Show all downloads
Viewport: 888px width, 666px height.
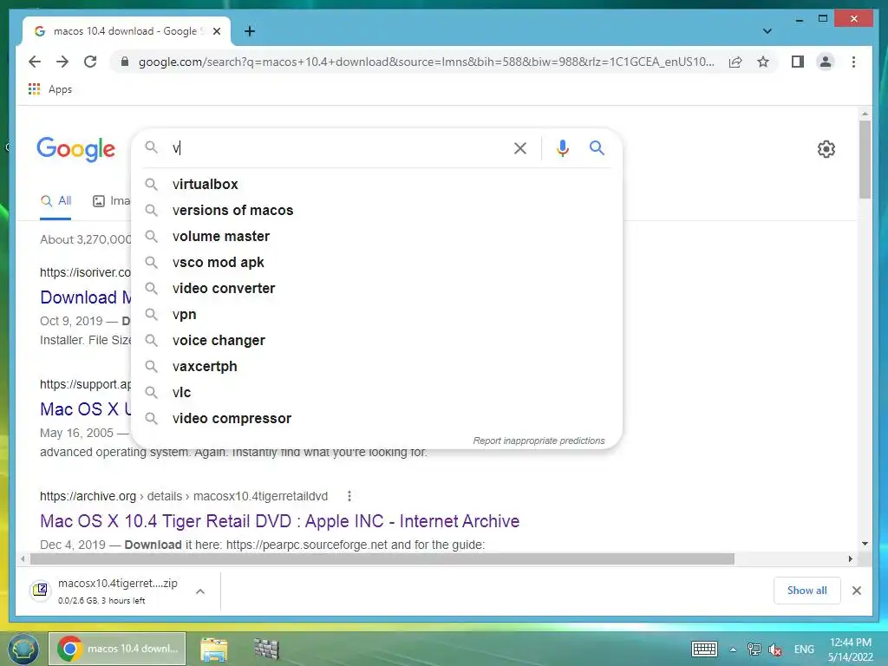pos(807,590)
